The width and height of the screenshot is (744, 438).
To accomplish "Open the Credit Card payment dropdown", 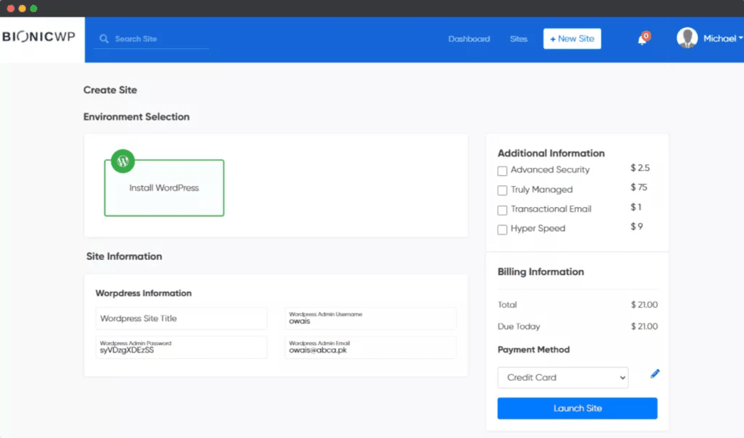I will click(x=563, y=377).
